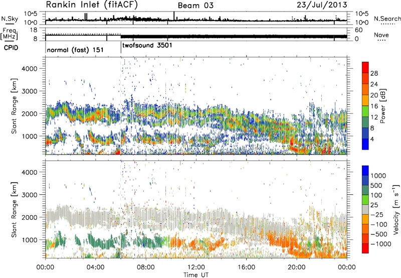This screenshot has width=401, height=278.
Task: Click the bright blue bottom swatch of Power colorbar
Action: click(x=365, y=144)
